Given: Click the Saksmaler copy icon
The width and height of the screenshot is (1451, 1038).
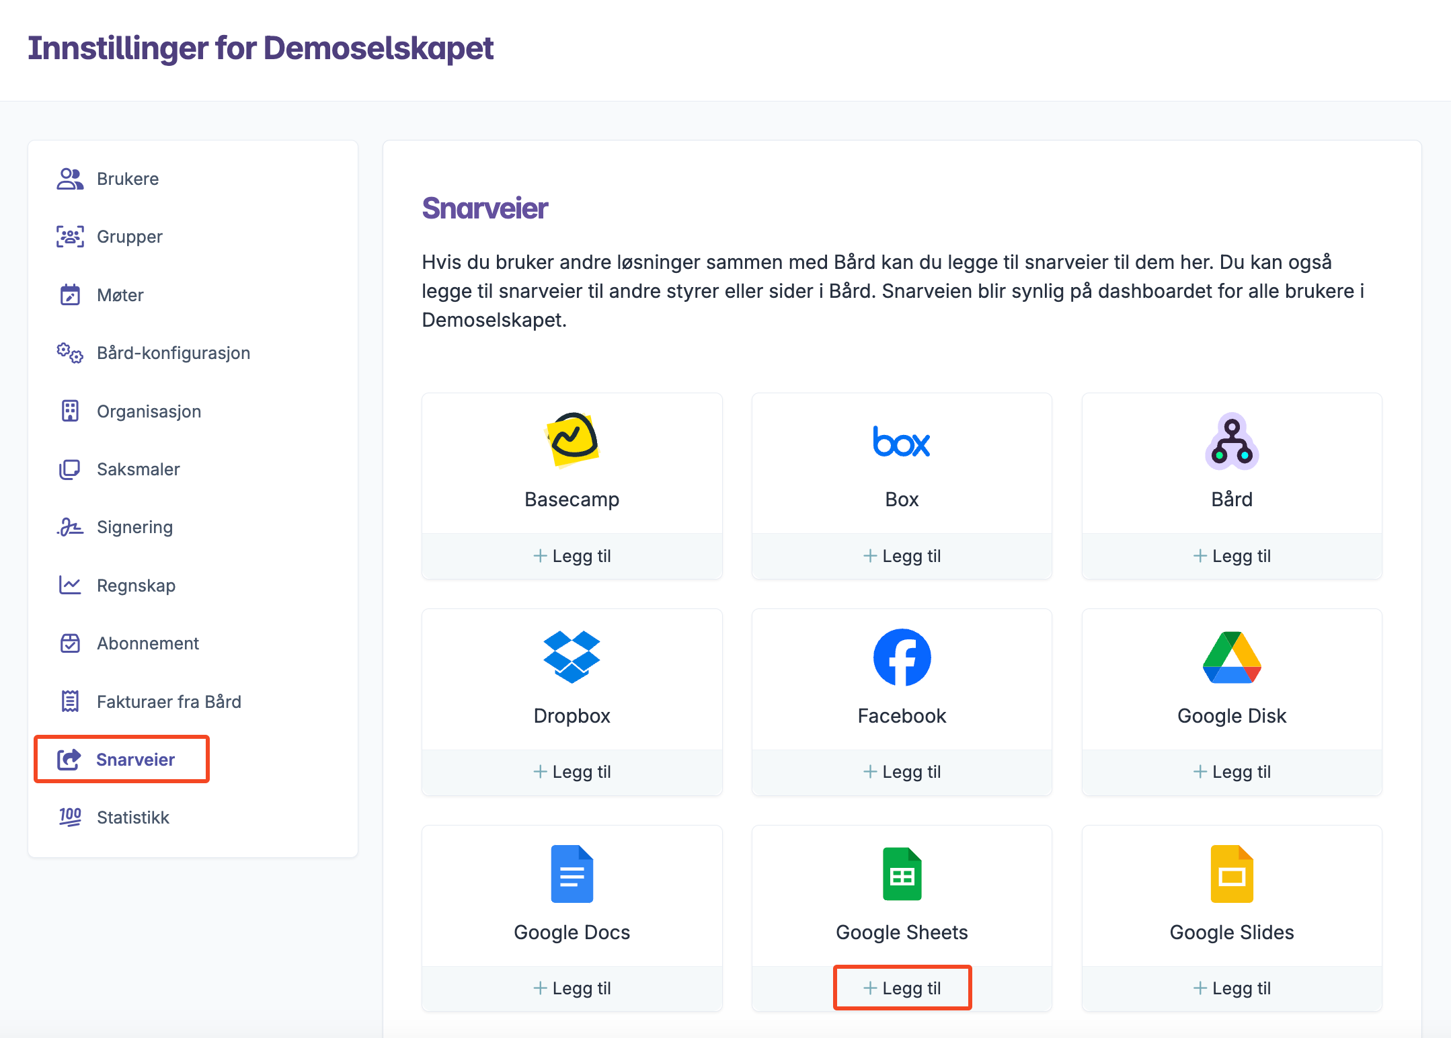Looking at the screenshot, I should tap(70, 469).
